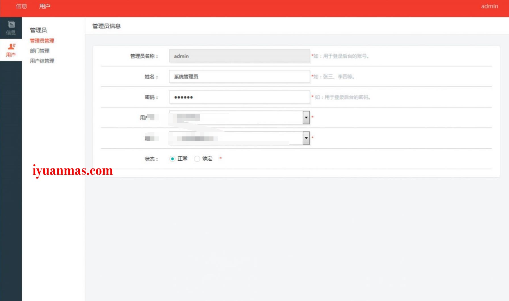Click the 密码 field label
Image resolution: width=509 pixels, height=301 pixels.
(x=151, y=97)
